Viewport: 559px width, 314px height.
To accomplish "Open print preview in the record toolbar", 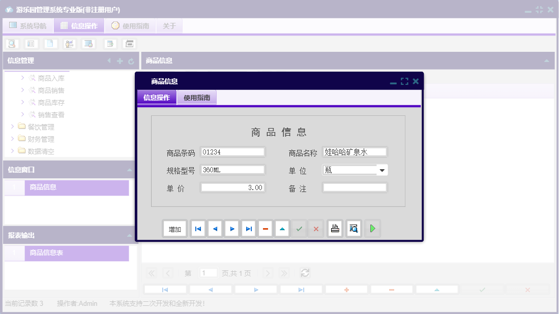I will click(x=353, y=228).
